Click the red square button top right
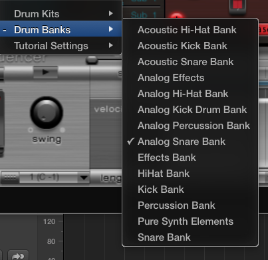This screenshot has height=260, width=268. pos(237,5)
